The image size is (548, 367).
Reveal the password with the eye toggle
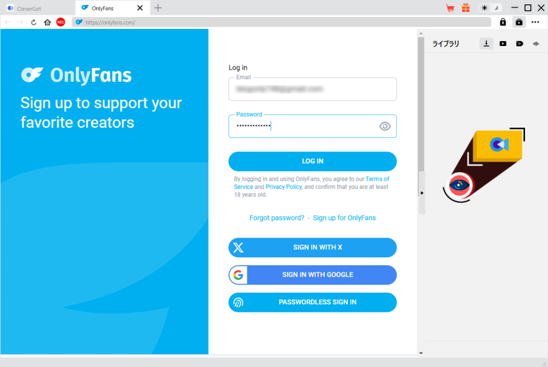click(x=385, y=126)
